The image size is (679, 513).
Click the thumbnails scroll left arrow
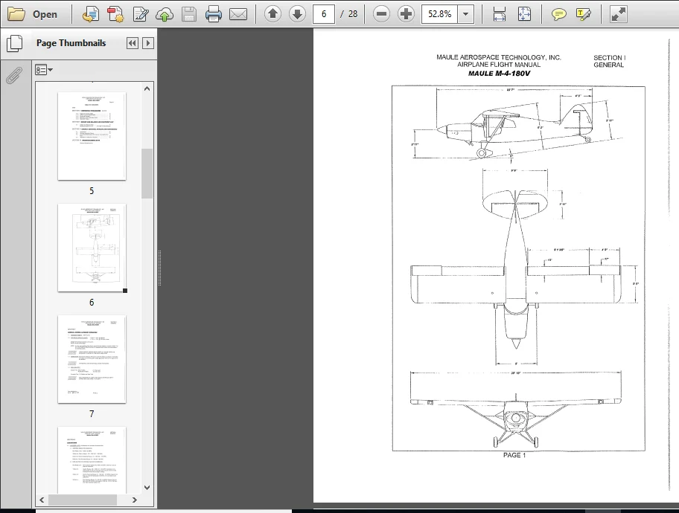(42, 500)
